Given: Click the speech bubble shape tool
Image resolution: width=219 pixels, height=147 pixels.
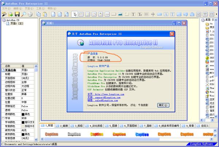Looking at the screenshot, I should (x=185, y=14).
